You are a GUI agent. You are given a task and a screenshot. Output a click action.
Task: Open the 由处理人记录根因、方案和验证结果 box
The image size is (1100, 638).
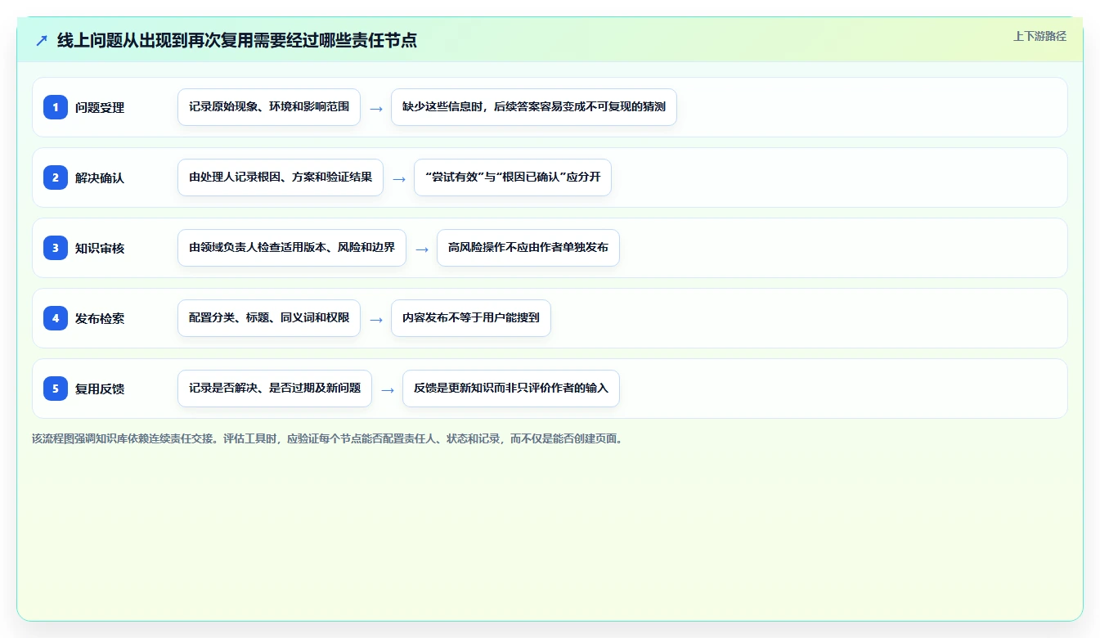[x=281, y=177]
